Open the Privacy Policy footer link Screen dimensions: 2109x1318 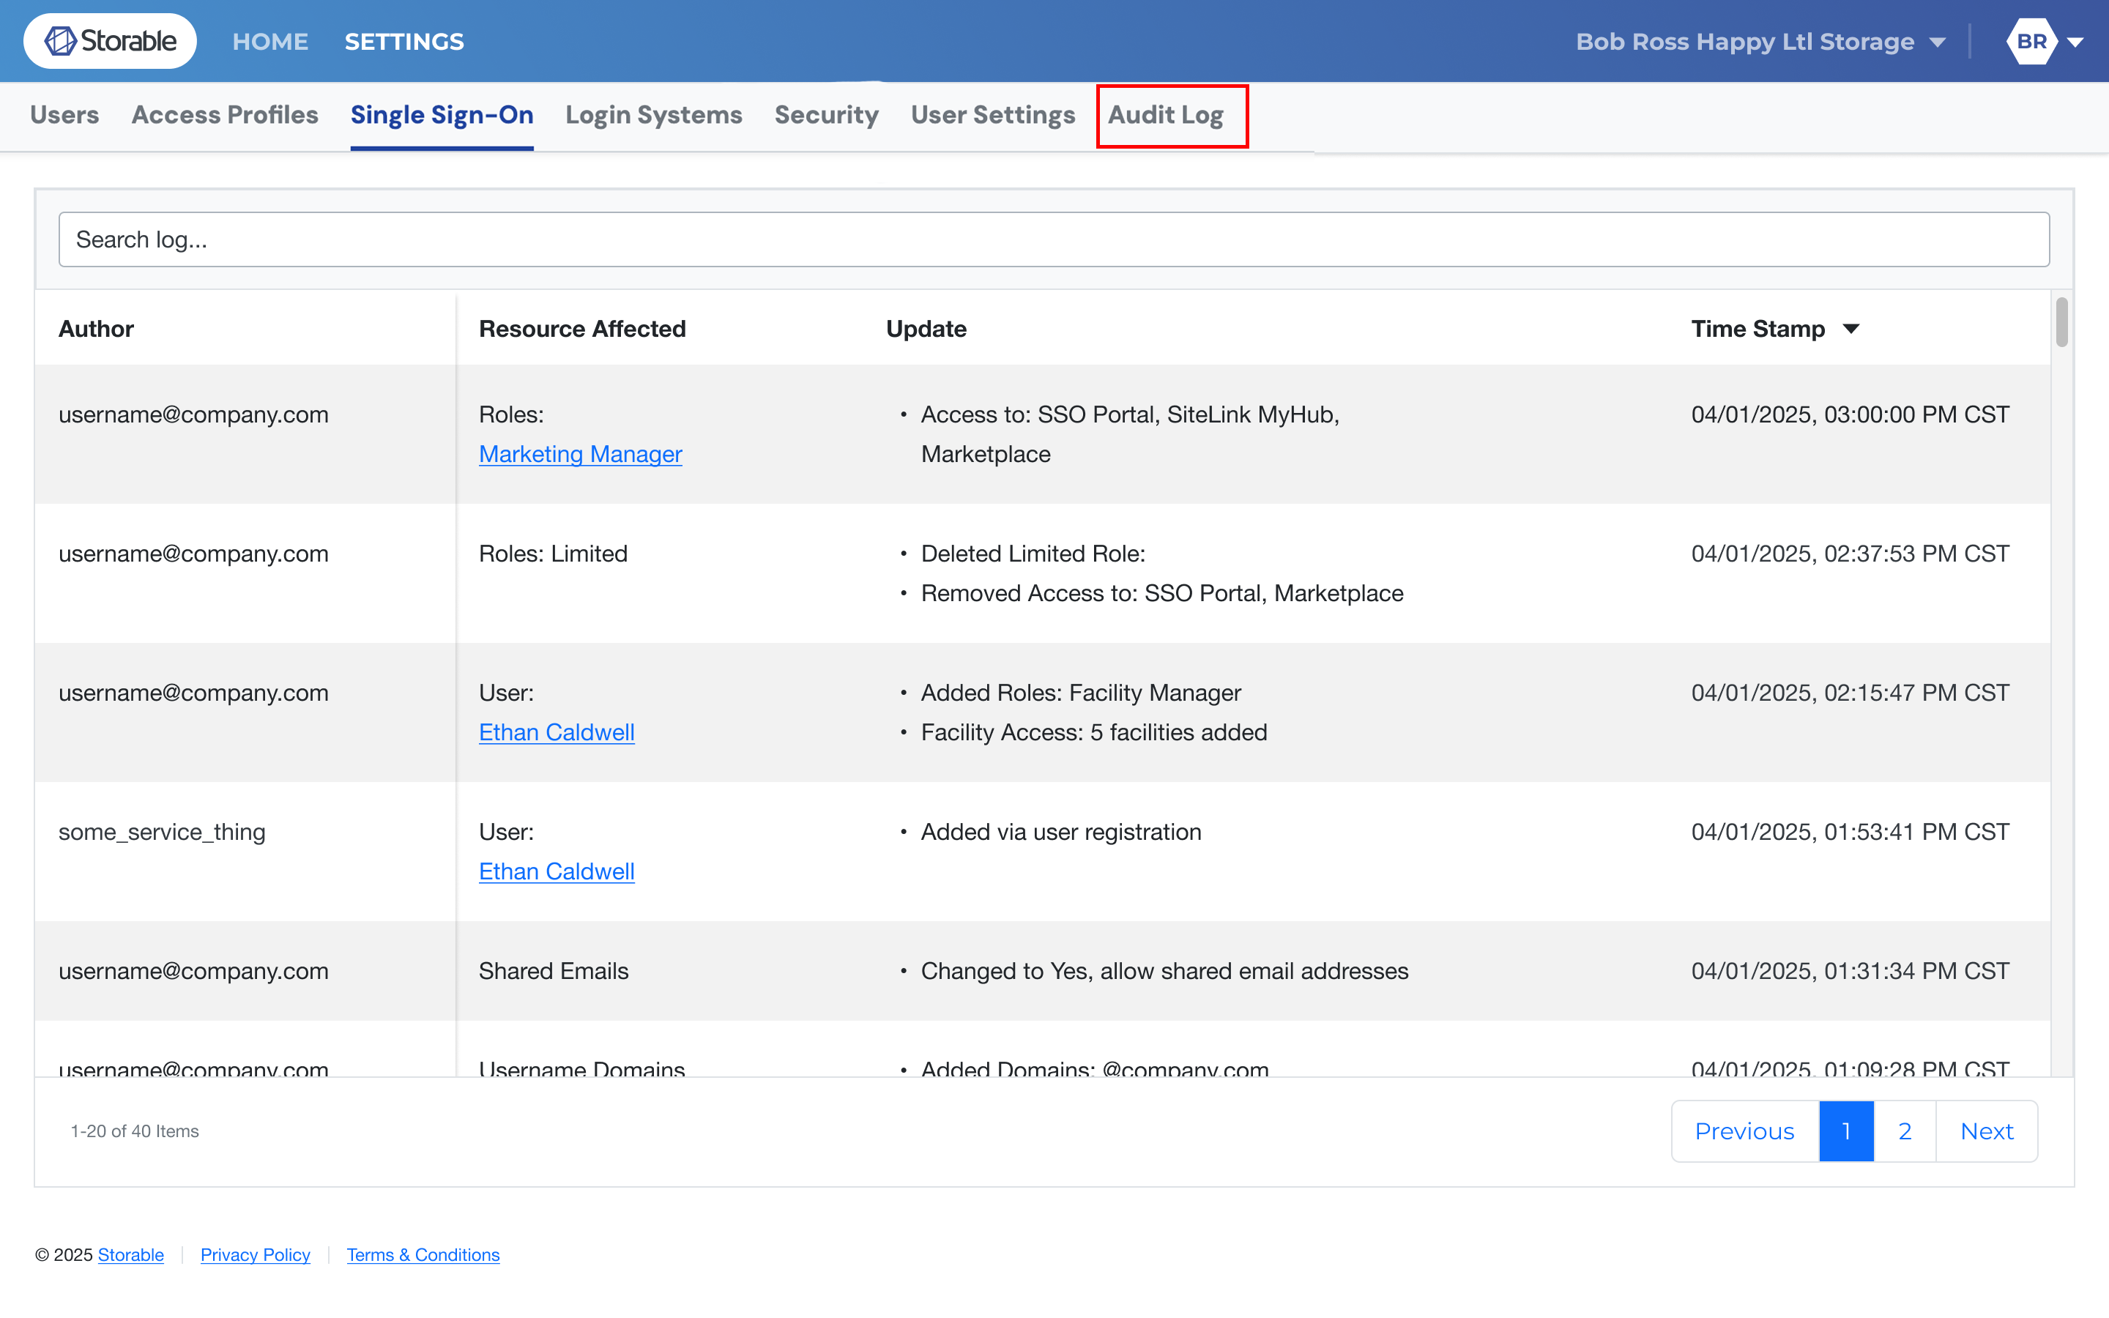(x=256, y=1254)
